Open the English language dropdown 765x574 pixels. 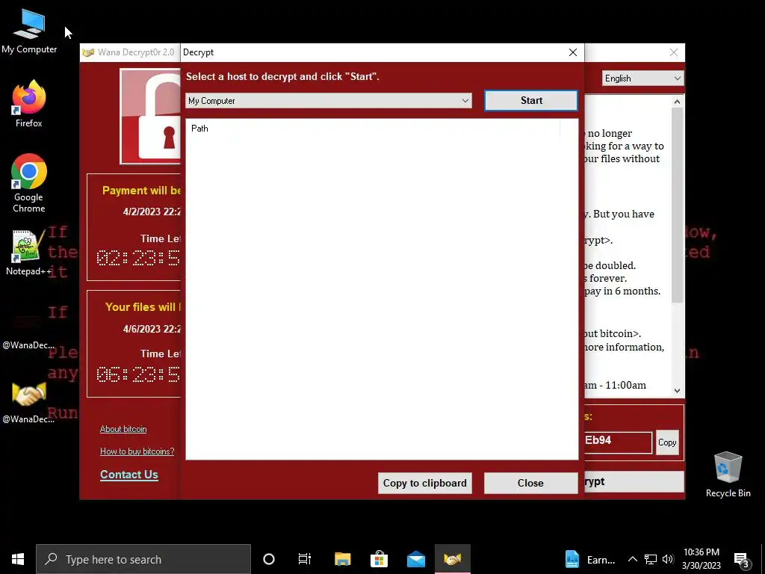click(642, 78)
